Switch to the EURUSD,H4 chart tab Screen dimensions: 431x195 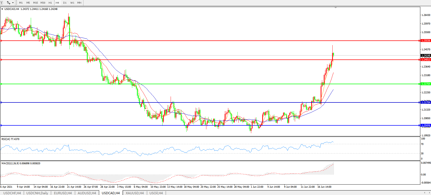[63, 193]
